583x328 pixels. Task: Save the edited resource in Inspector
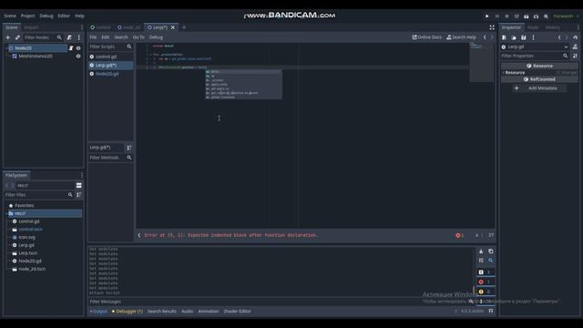click(523, 37)
